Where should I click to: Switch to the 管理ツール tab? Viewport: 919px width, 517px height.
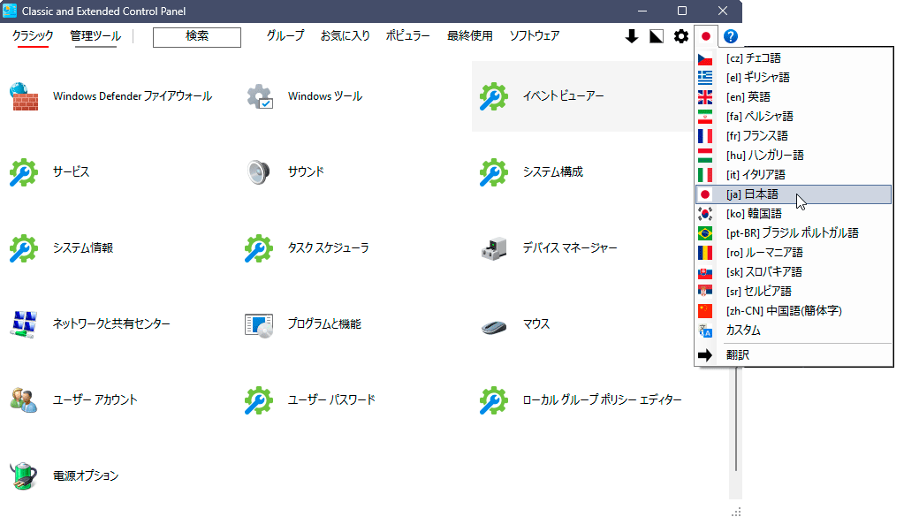pyautogui.click(x=95, y=35)
